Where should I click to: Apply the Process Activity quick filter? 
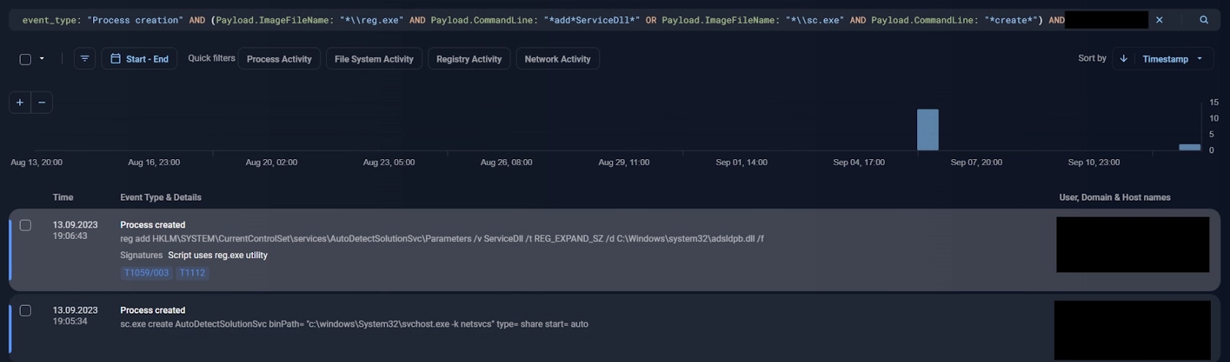pos(279,58)
